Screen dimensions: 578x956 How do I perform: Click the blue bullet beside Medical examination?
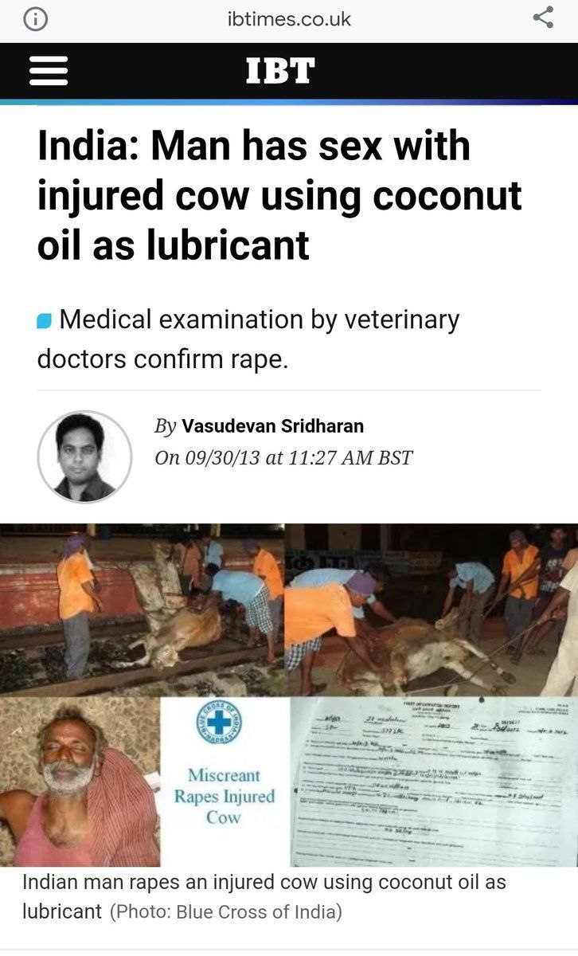tap(45, 321)
